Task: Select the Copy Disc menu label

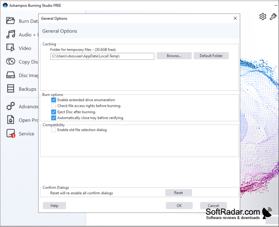Action: [x=29, y=62]
